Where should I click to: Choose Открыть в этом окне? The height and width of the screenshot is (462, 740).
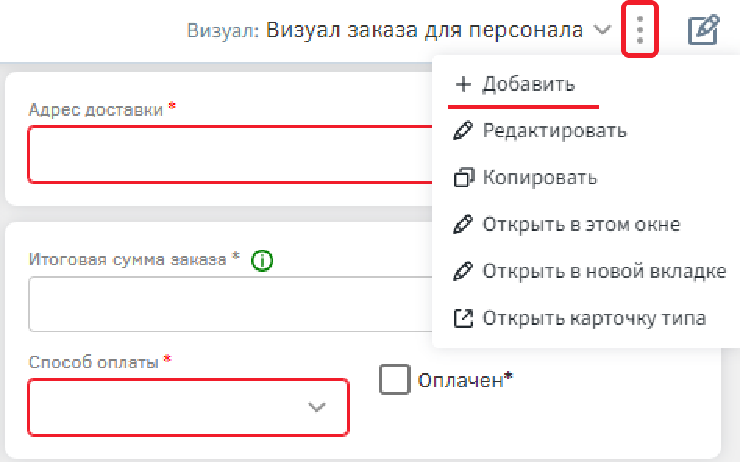coord(581,225)
